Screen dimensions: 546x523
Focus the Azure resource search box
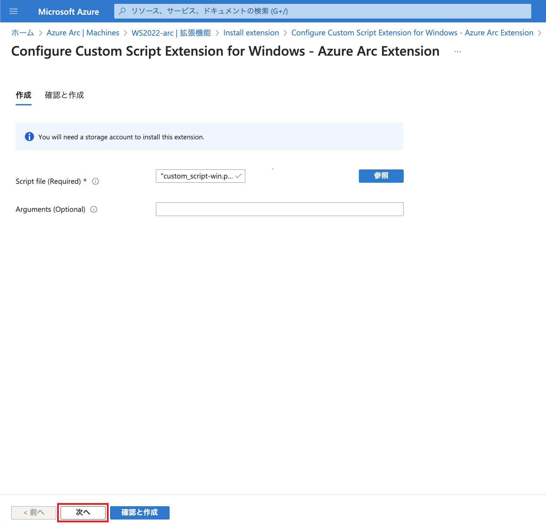click(322, 11)
